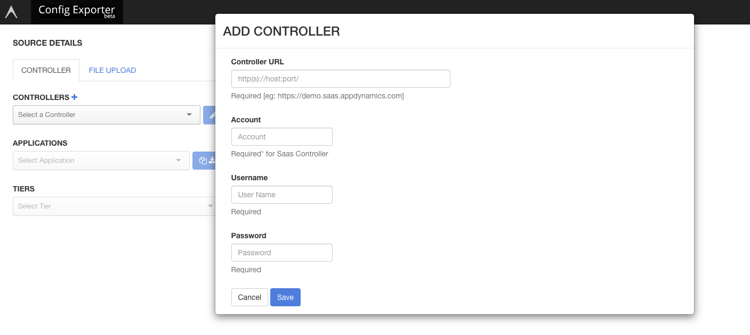Switch to the FILE UPLOAD tab

coord(112,70)
